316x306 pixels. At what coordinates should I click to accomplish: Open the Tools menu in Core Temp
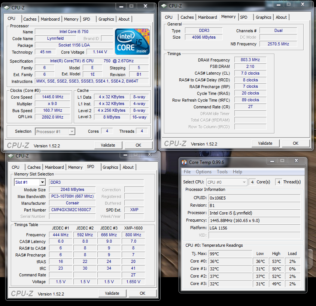[x=222, y=172]
